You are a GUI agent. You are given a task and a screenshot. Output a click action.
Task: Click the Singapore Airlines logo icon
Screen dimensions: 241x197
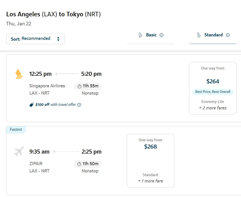[19, 74]
